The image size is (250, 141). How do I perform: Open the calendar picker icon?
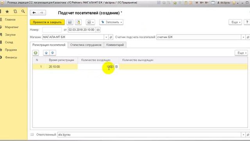point(98,30)
